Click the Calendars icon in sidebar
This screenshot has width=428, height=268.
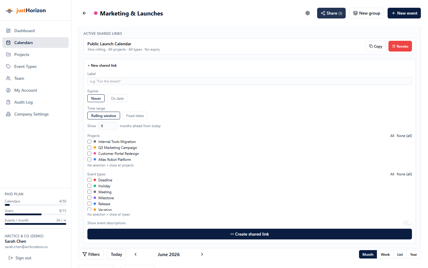(x=8, y=43)
